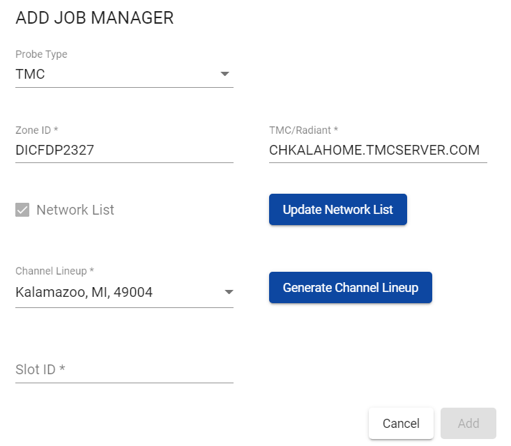Click the Update Network List button
Viewport: 511px width, 446px height.
coord(338,210)
